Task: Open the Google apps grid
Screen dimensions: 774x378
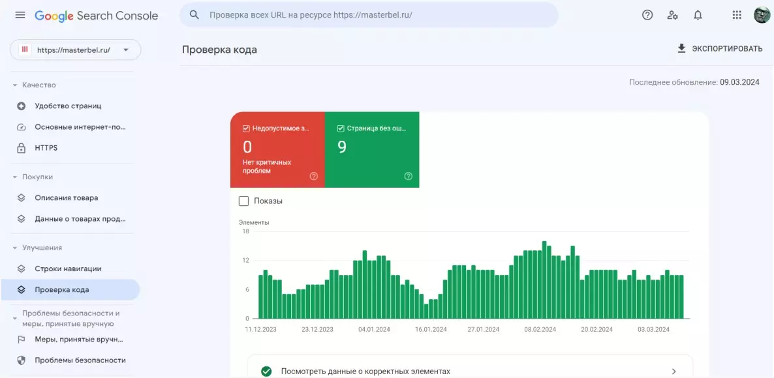Action: (x=737, y=15)
